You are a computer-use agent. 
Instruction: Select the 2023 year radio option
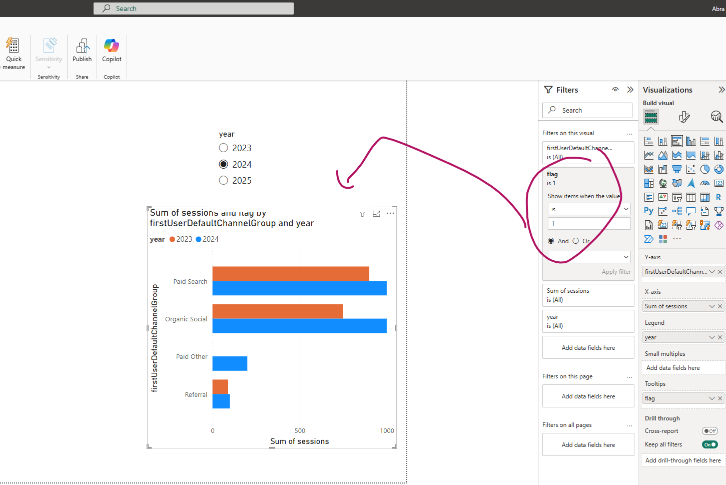(x=224, y=148)
